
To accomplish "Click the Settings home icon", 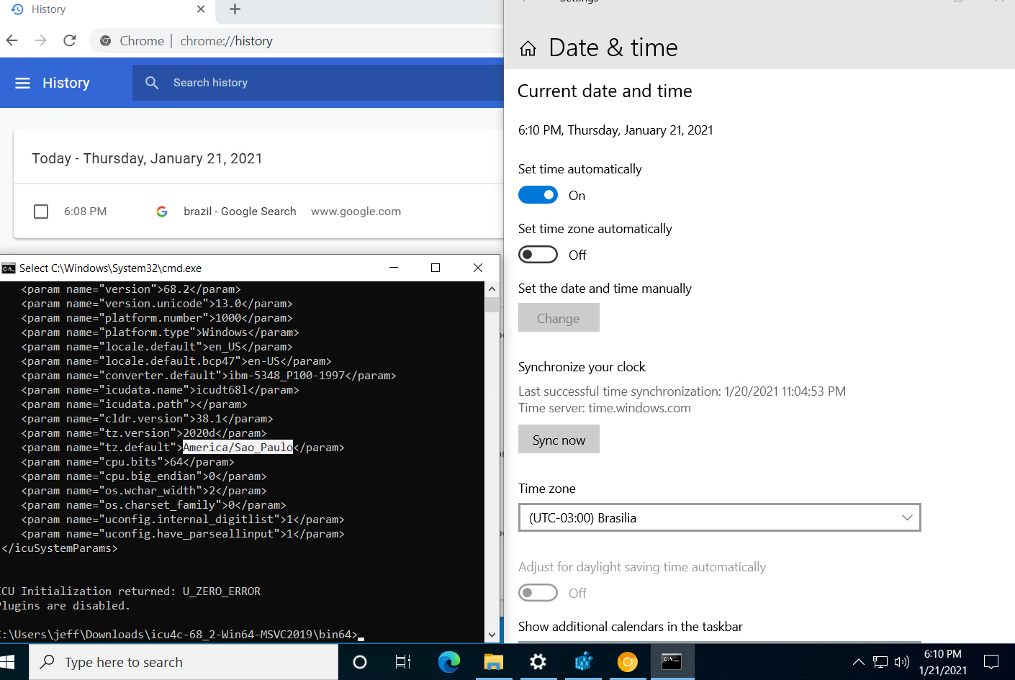I will click(x=528, y=49).
